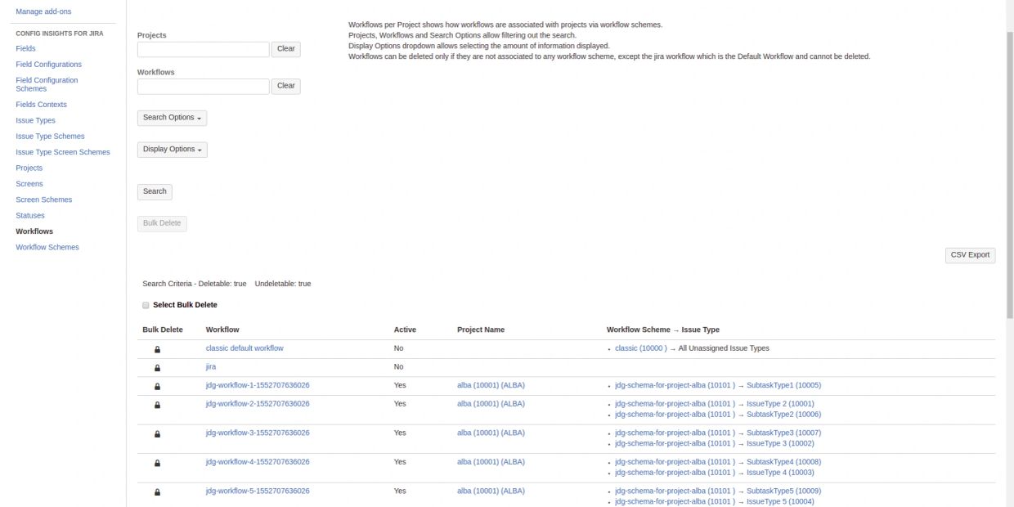This screenshot has height=507, width=1014.
Task: Open Fields Contexts sidebar item
Action: (x=41, y=105)
